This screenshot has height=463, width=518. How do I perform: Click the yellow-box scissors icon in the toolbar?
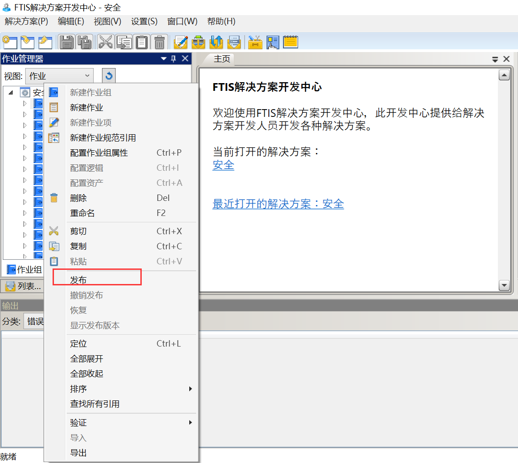255,42
